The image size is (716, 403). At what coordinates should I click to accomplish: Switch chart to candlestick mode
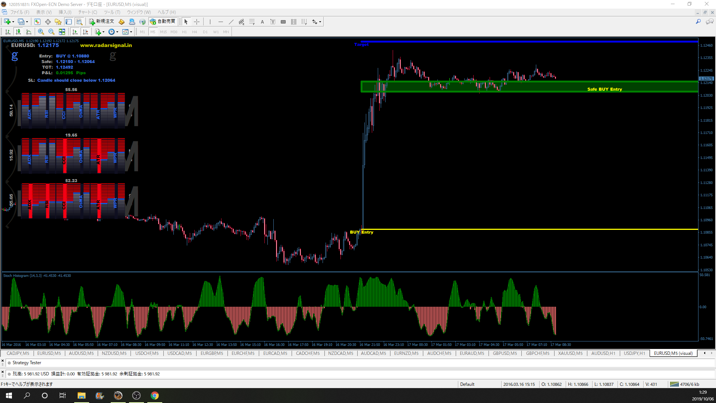(x=18, y=32)
